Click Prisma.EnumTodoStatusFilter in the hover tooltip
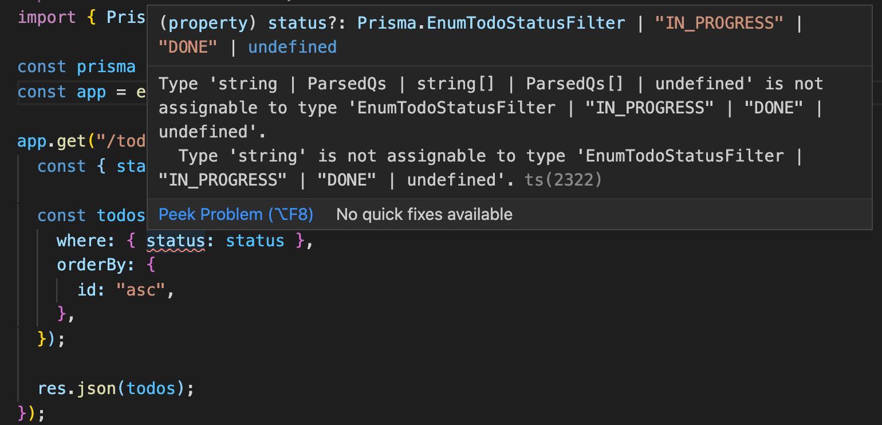Screen dimensions: 882x425 (x=491, y=23)
